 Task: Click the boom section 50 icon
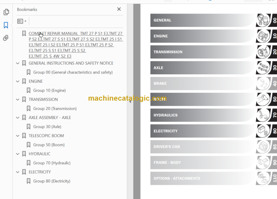(x=263, y=99)
